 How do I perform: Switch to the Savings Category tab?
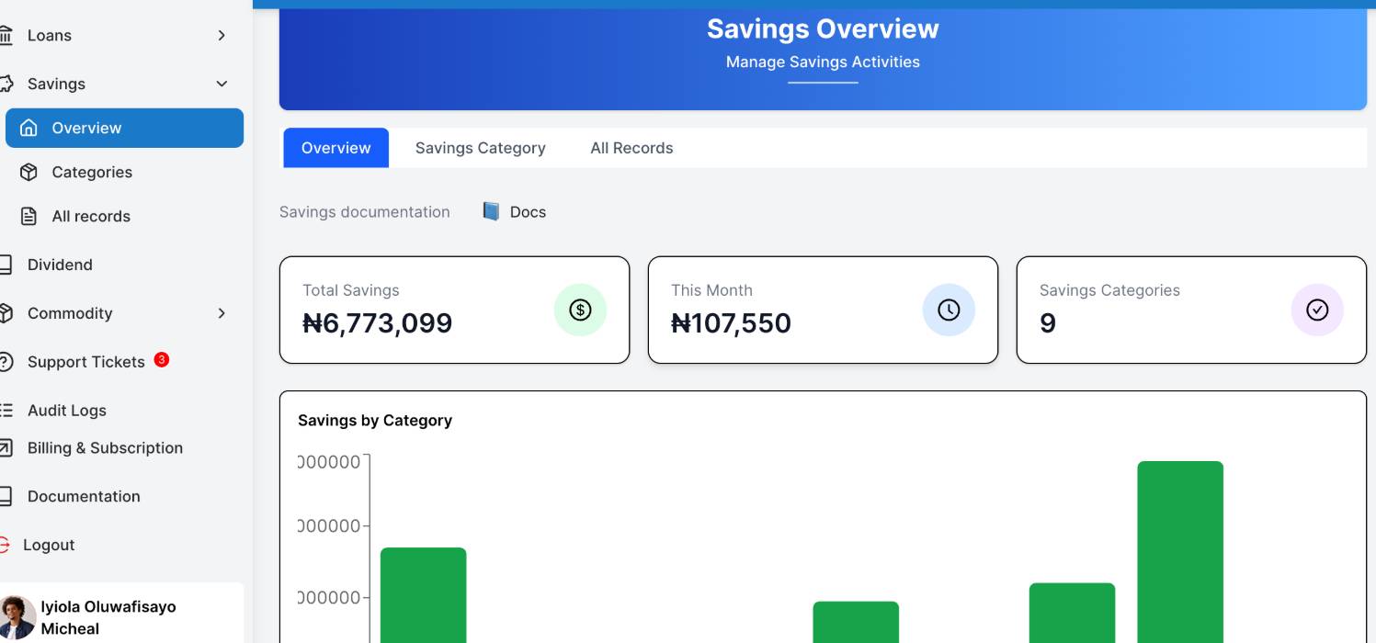[x=480, y=148]
